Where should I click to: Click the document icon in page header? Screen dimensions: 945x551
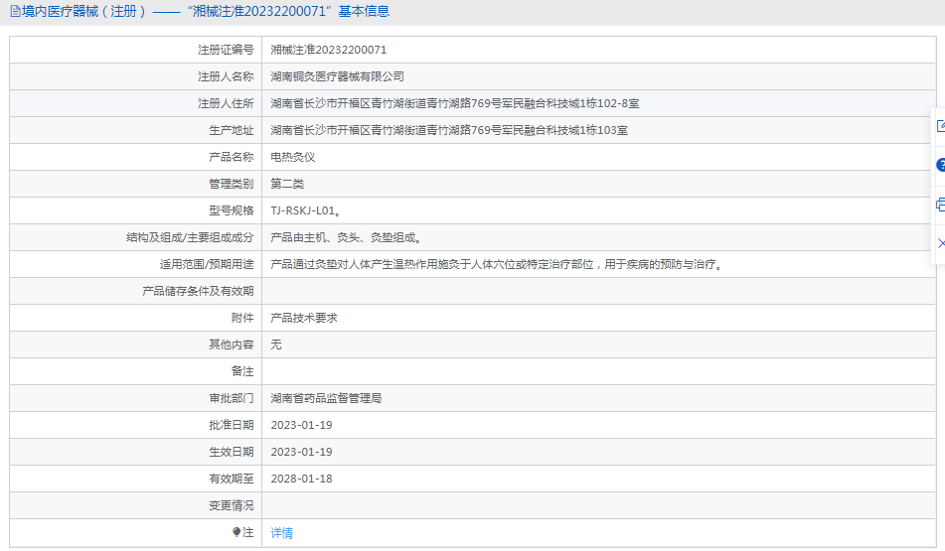(15, 12)
